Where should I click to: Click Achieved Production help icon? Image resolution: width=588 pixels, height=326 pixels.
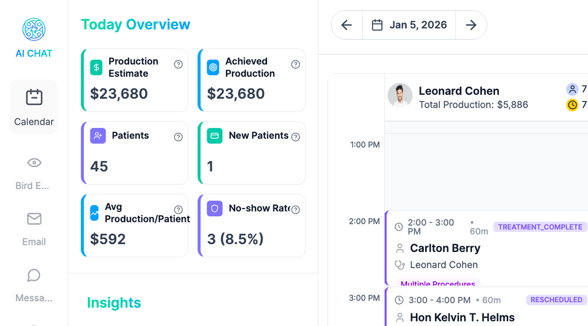tap(295, 64)
